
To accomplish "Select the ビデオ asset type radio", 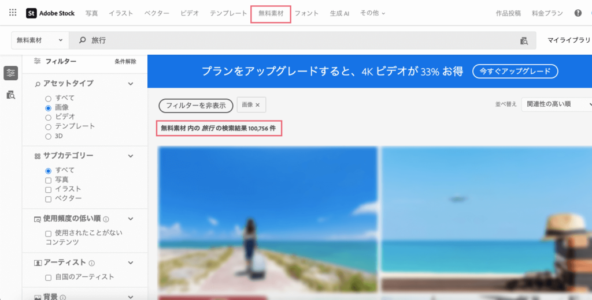I will pyautogui.click(x=49, y=118).
